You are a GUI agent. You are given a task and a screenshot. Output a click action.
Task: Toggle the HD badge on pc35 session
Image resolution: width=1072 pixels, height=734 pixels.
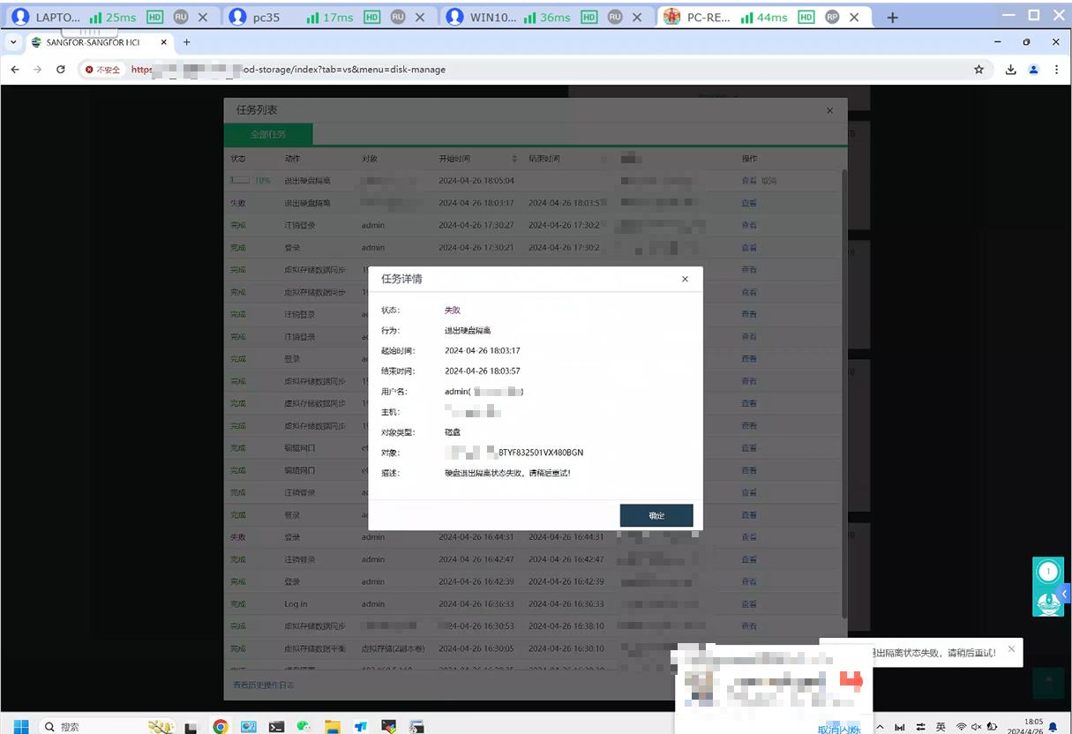tap(371, 17)
